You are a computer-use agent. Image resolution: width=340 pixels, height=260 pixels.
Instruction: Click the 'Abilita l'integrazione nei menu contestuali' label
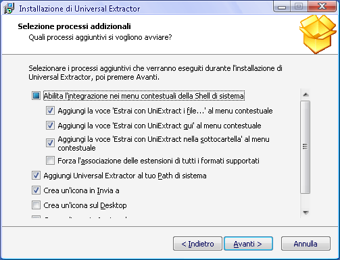144,96
